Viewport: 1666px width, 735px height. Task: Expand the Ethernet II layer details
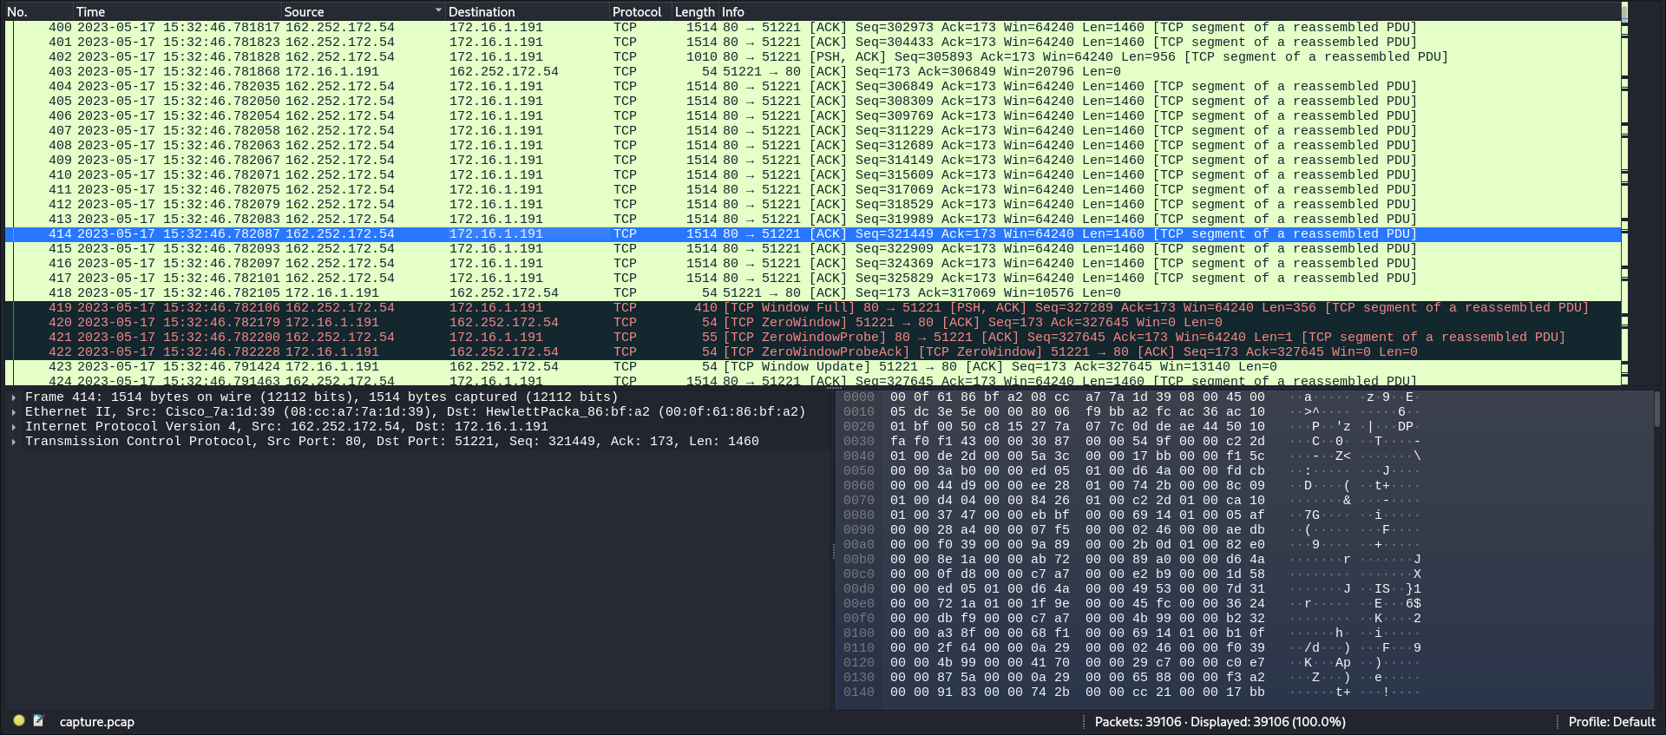tap(14, 411)
